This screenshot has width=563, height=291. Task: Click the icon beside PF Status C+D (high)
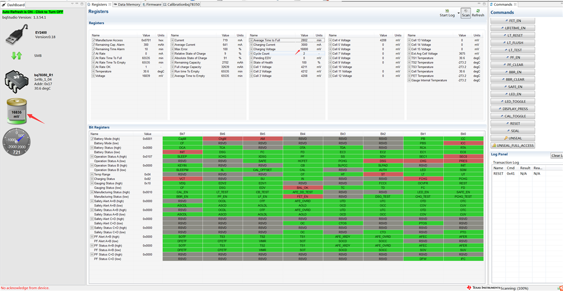(92, 254)
